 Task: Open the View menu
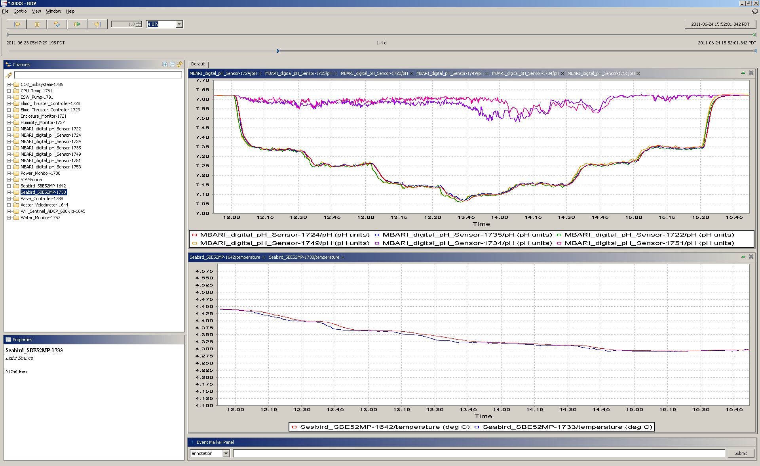click(36, 11)
